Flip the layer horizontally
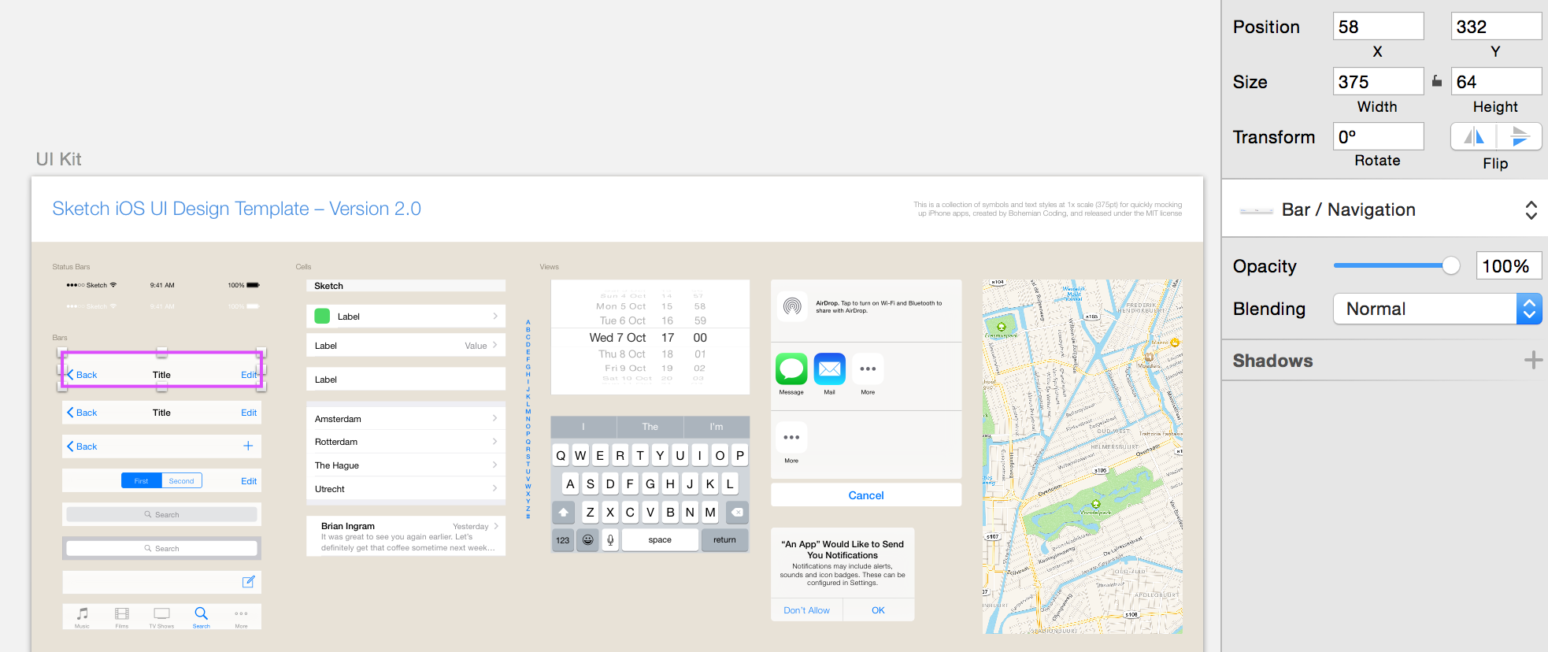Viewport: 1548px width, 652px height. coord(1474,137)
